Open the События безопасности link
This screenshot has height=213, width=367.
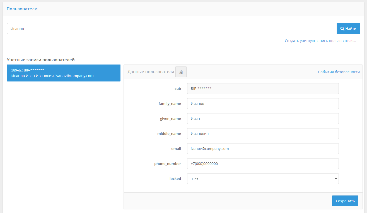[339, 72]
